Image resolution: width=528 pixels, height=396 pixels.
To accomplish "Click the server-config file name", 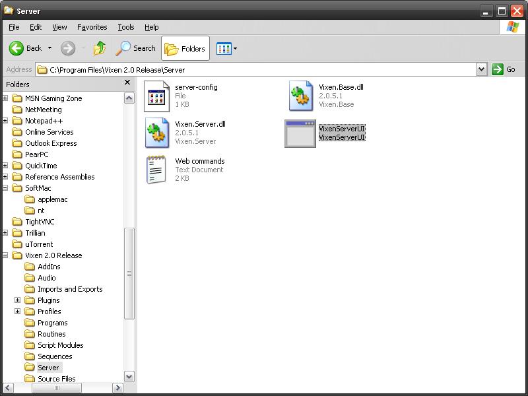I will pos(196,87).
